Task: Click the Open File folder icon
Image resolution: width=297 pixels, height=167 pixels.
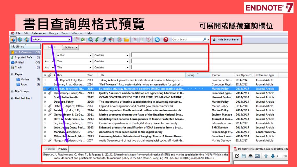Action: (x=126, y=39)
